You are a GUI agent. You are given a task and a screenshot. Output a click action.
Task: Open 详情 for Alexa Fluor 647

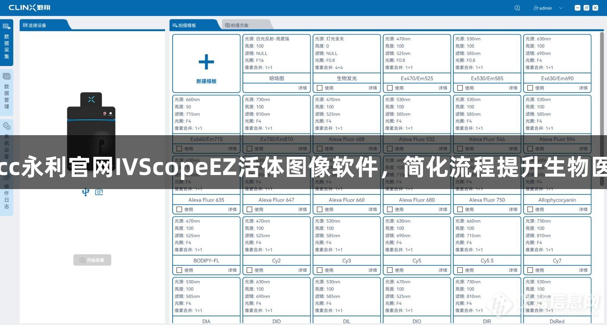click(302, 210)
